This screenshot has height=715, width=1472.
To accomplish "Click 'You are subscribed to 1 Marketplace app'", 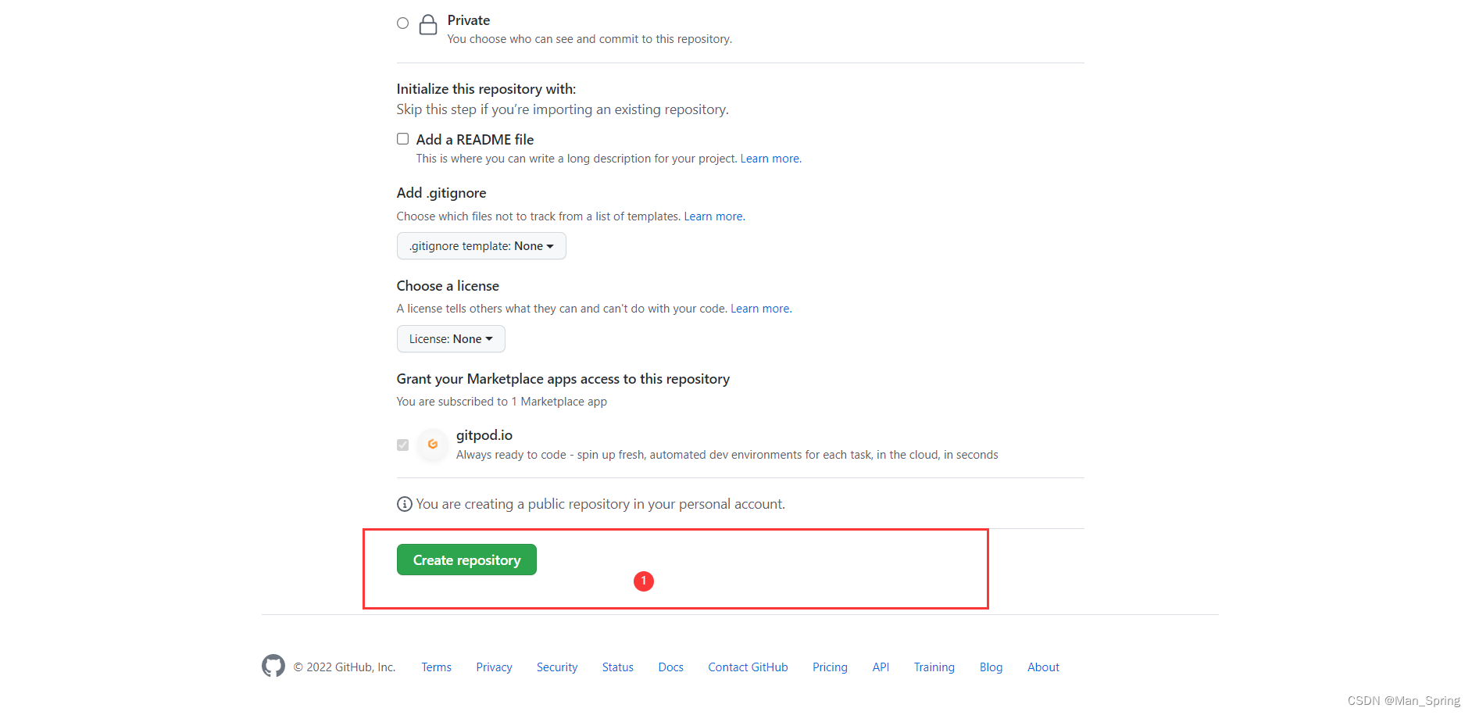I will pyautogui.click(x=502, y=402).
